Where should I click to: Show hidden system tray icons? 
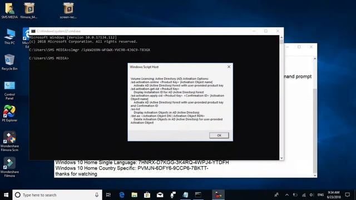[287, 195]
